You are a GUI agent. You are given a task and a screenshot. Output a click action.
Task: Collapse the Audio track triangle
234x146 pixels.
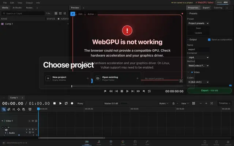tap(5, 133)
